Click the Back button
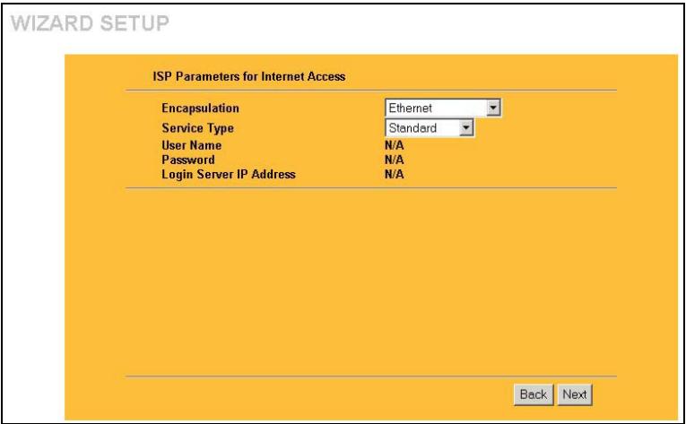 click(534, 394)
